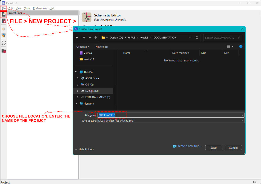The height and width of the screenshot is (184, 261).
Task: Open the File menu
Action: coord(4,8)
